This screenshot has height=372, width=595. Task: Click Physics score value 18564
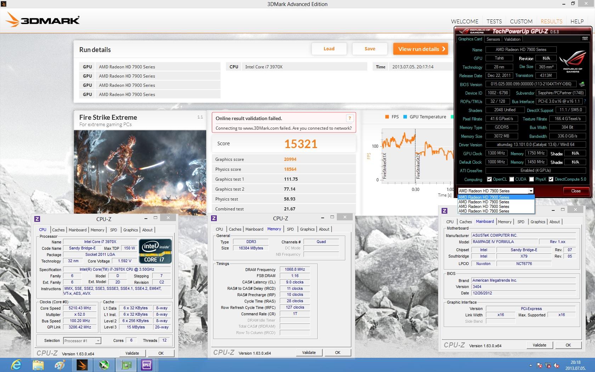290,169
